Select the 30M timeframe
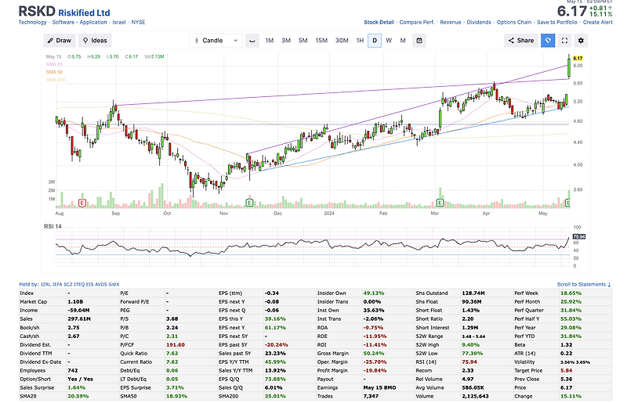This screenshot has height=403, width=627. click(342, 41)
